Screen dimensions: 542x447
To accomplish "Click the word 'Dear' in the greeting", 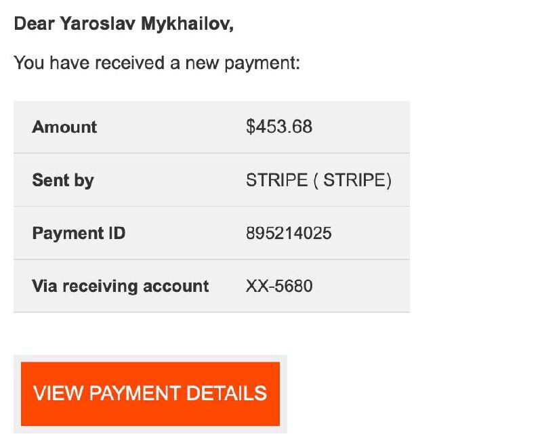I will (35, 24).
